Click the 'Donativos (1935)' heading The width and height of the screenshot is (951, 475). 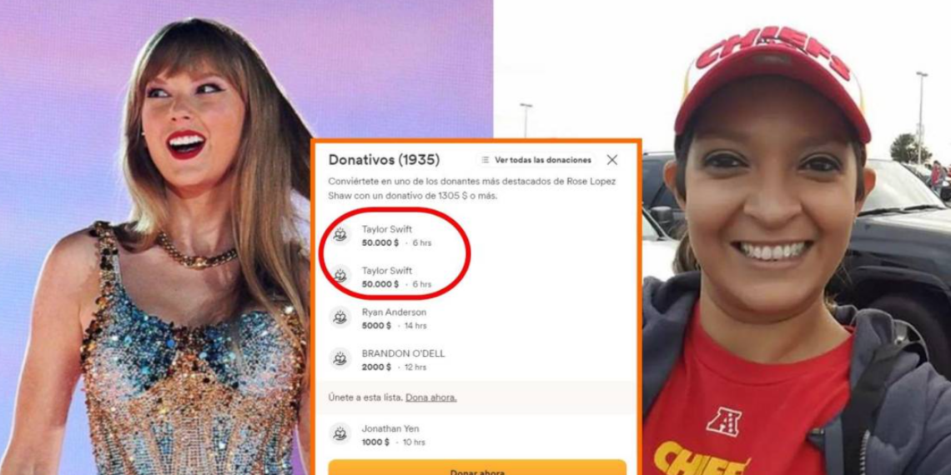click(384, 160)
